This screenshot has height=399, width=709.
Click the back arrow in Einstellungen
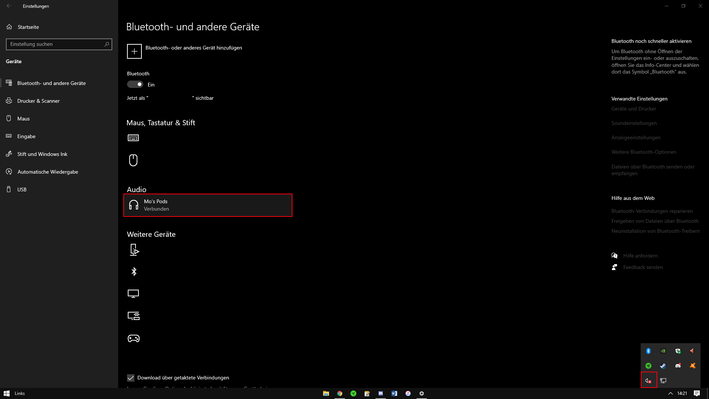click(9, 6)
